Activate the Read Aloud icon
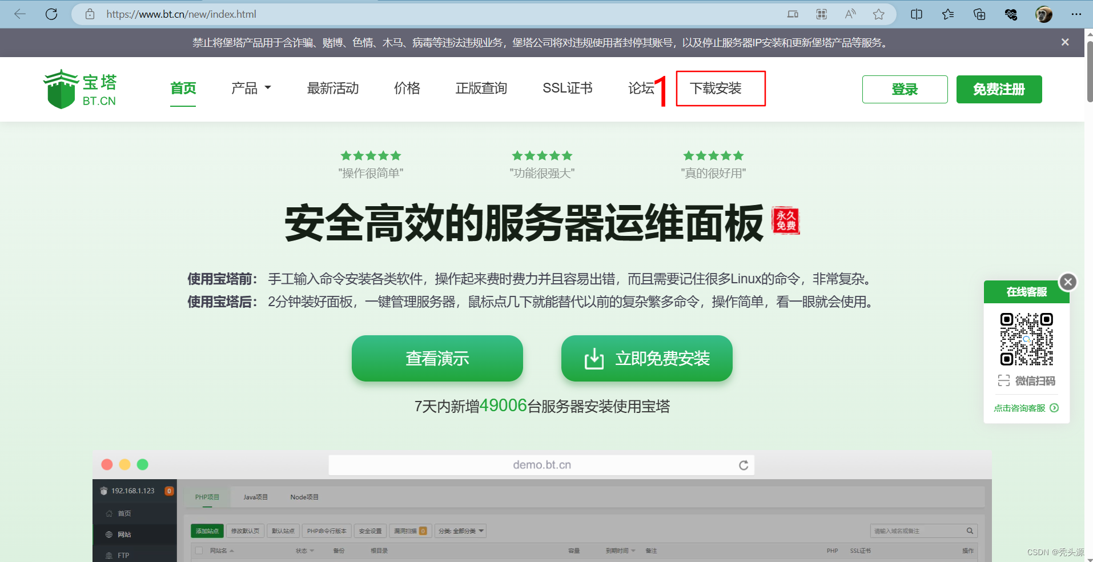Viewport: 1093px width, 562px height. pyautogui.click(x=850, y=14)
